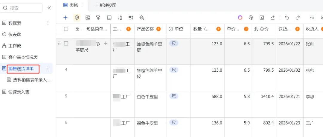
Task: Click the 新建视图 button
Action: point(105,5)
